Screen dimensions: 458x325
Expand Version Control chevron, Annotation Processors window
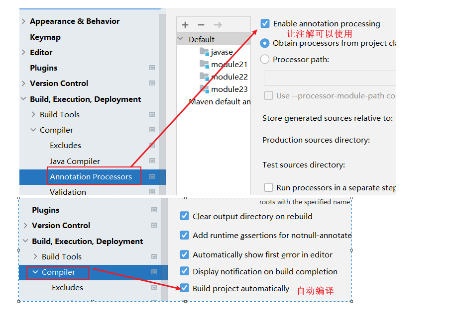coord(23,83)
